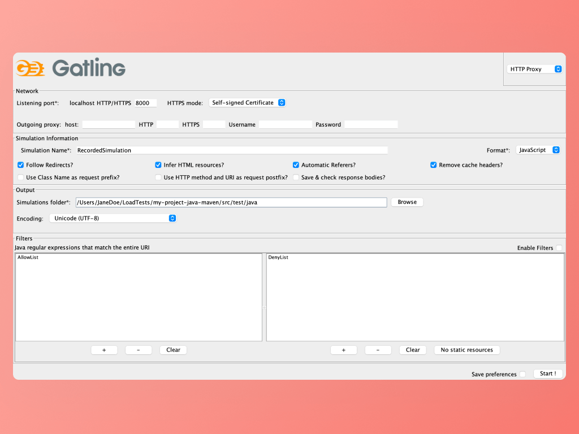Image resolution: width=579 pixels, height=434 pixels.
Task: Click the Start ! button
Action: pos(548,374)
